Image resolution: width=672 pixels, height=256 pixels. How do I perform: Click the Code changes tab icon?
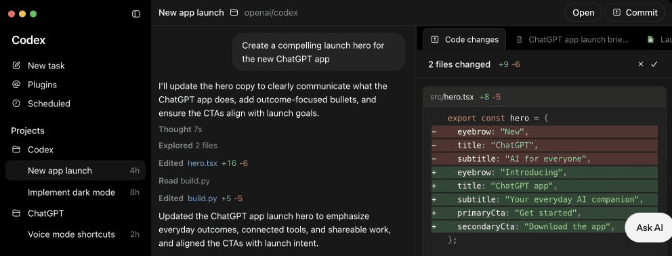(x=435, y=39)
